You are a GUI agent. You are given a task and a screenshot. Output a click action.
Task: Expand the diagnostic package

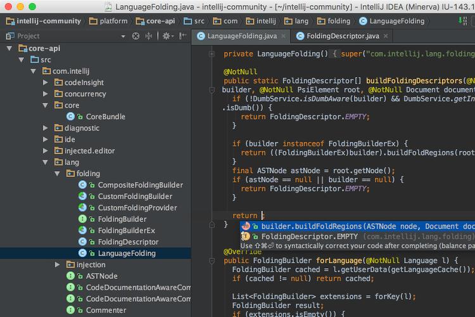click(x=46, y=128)
